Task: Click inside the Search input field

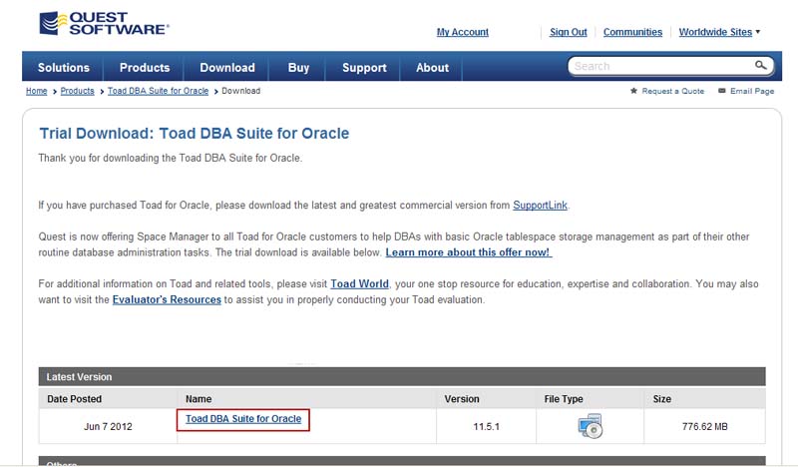Action: [658, 66]
